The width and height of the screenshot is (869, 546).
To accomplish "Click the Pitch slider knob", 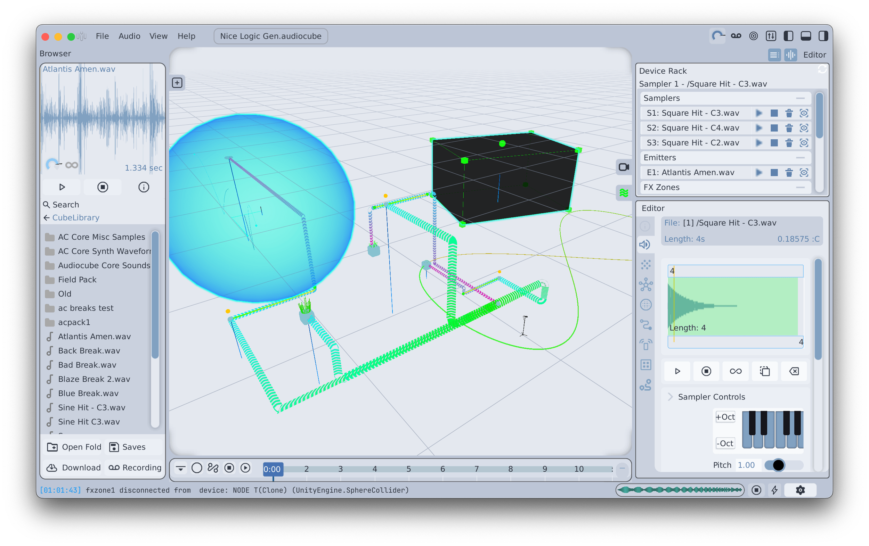I will [778, 465].
